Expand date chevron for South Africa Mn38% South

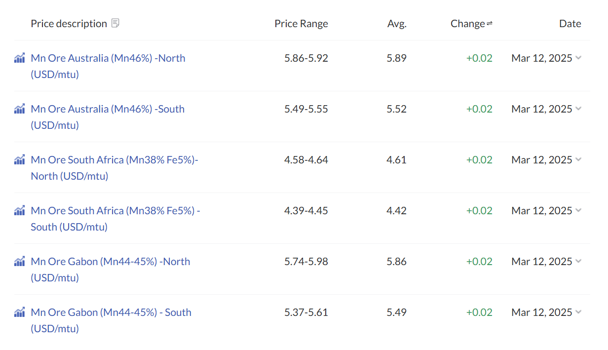click(578, 210)
